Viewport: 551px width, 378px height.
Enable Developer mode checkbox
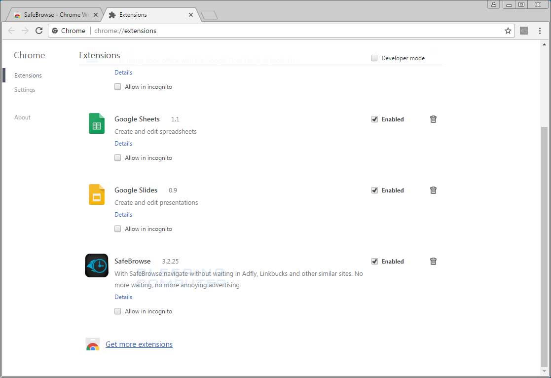click(x=374, y=58)
